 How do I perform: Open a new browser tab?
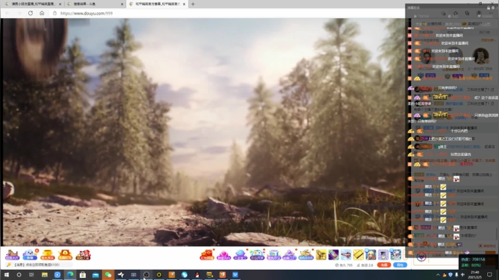click(193, 4)
